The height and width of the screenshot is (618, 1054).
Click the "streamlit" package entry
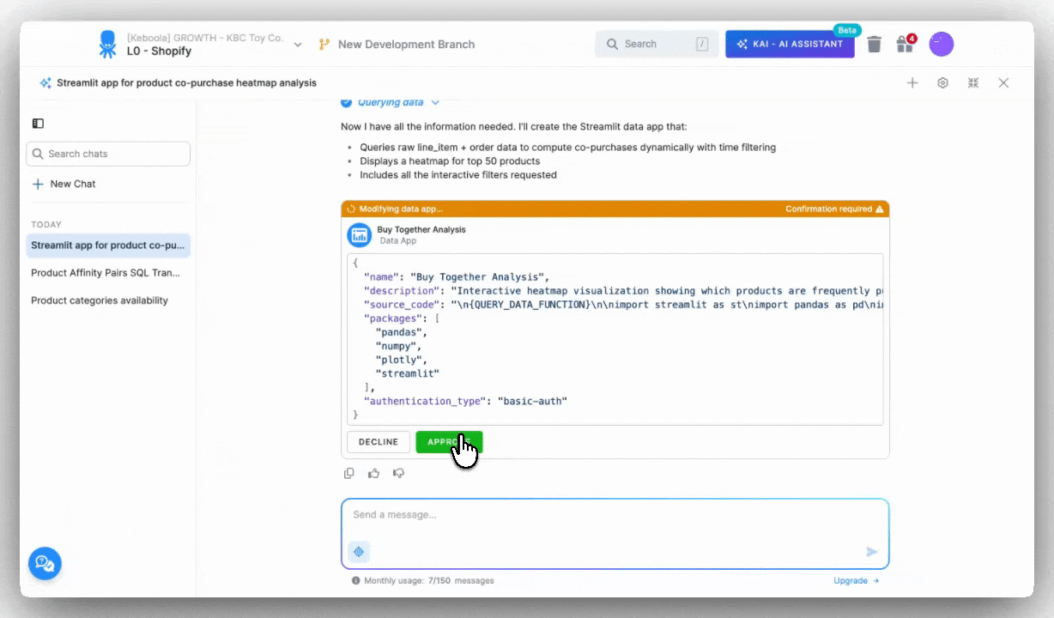coord(407,373)
